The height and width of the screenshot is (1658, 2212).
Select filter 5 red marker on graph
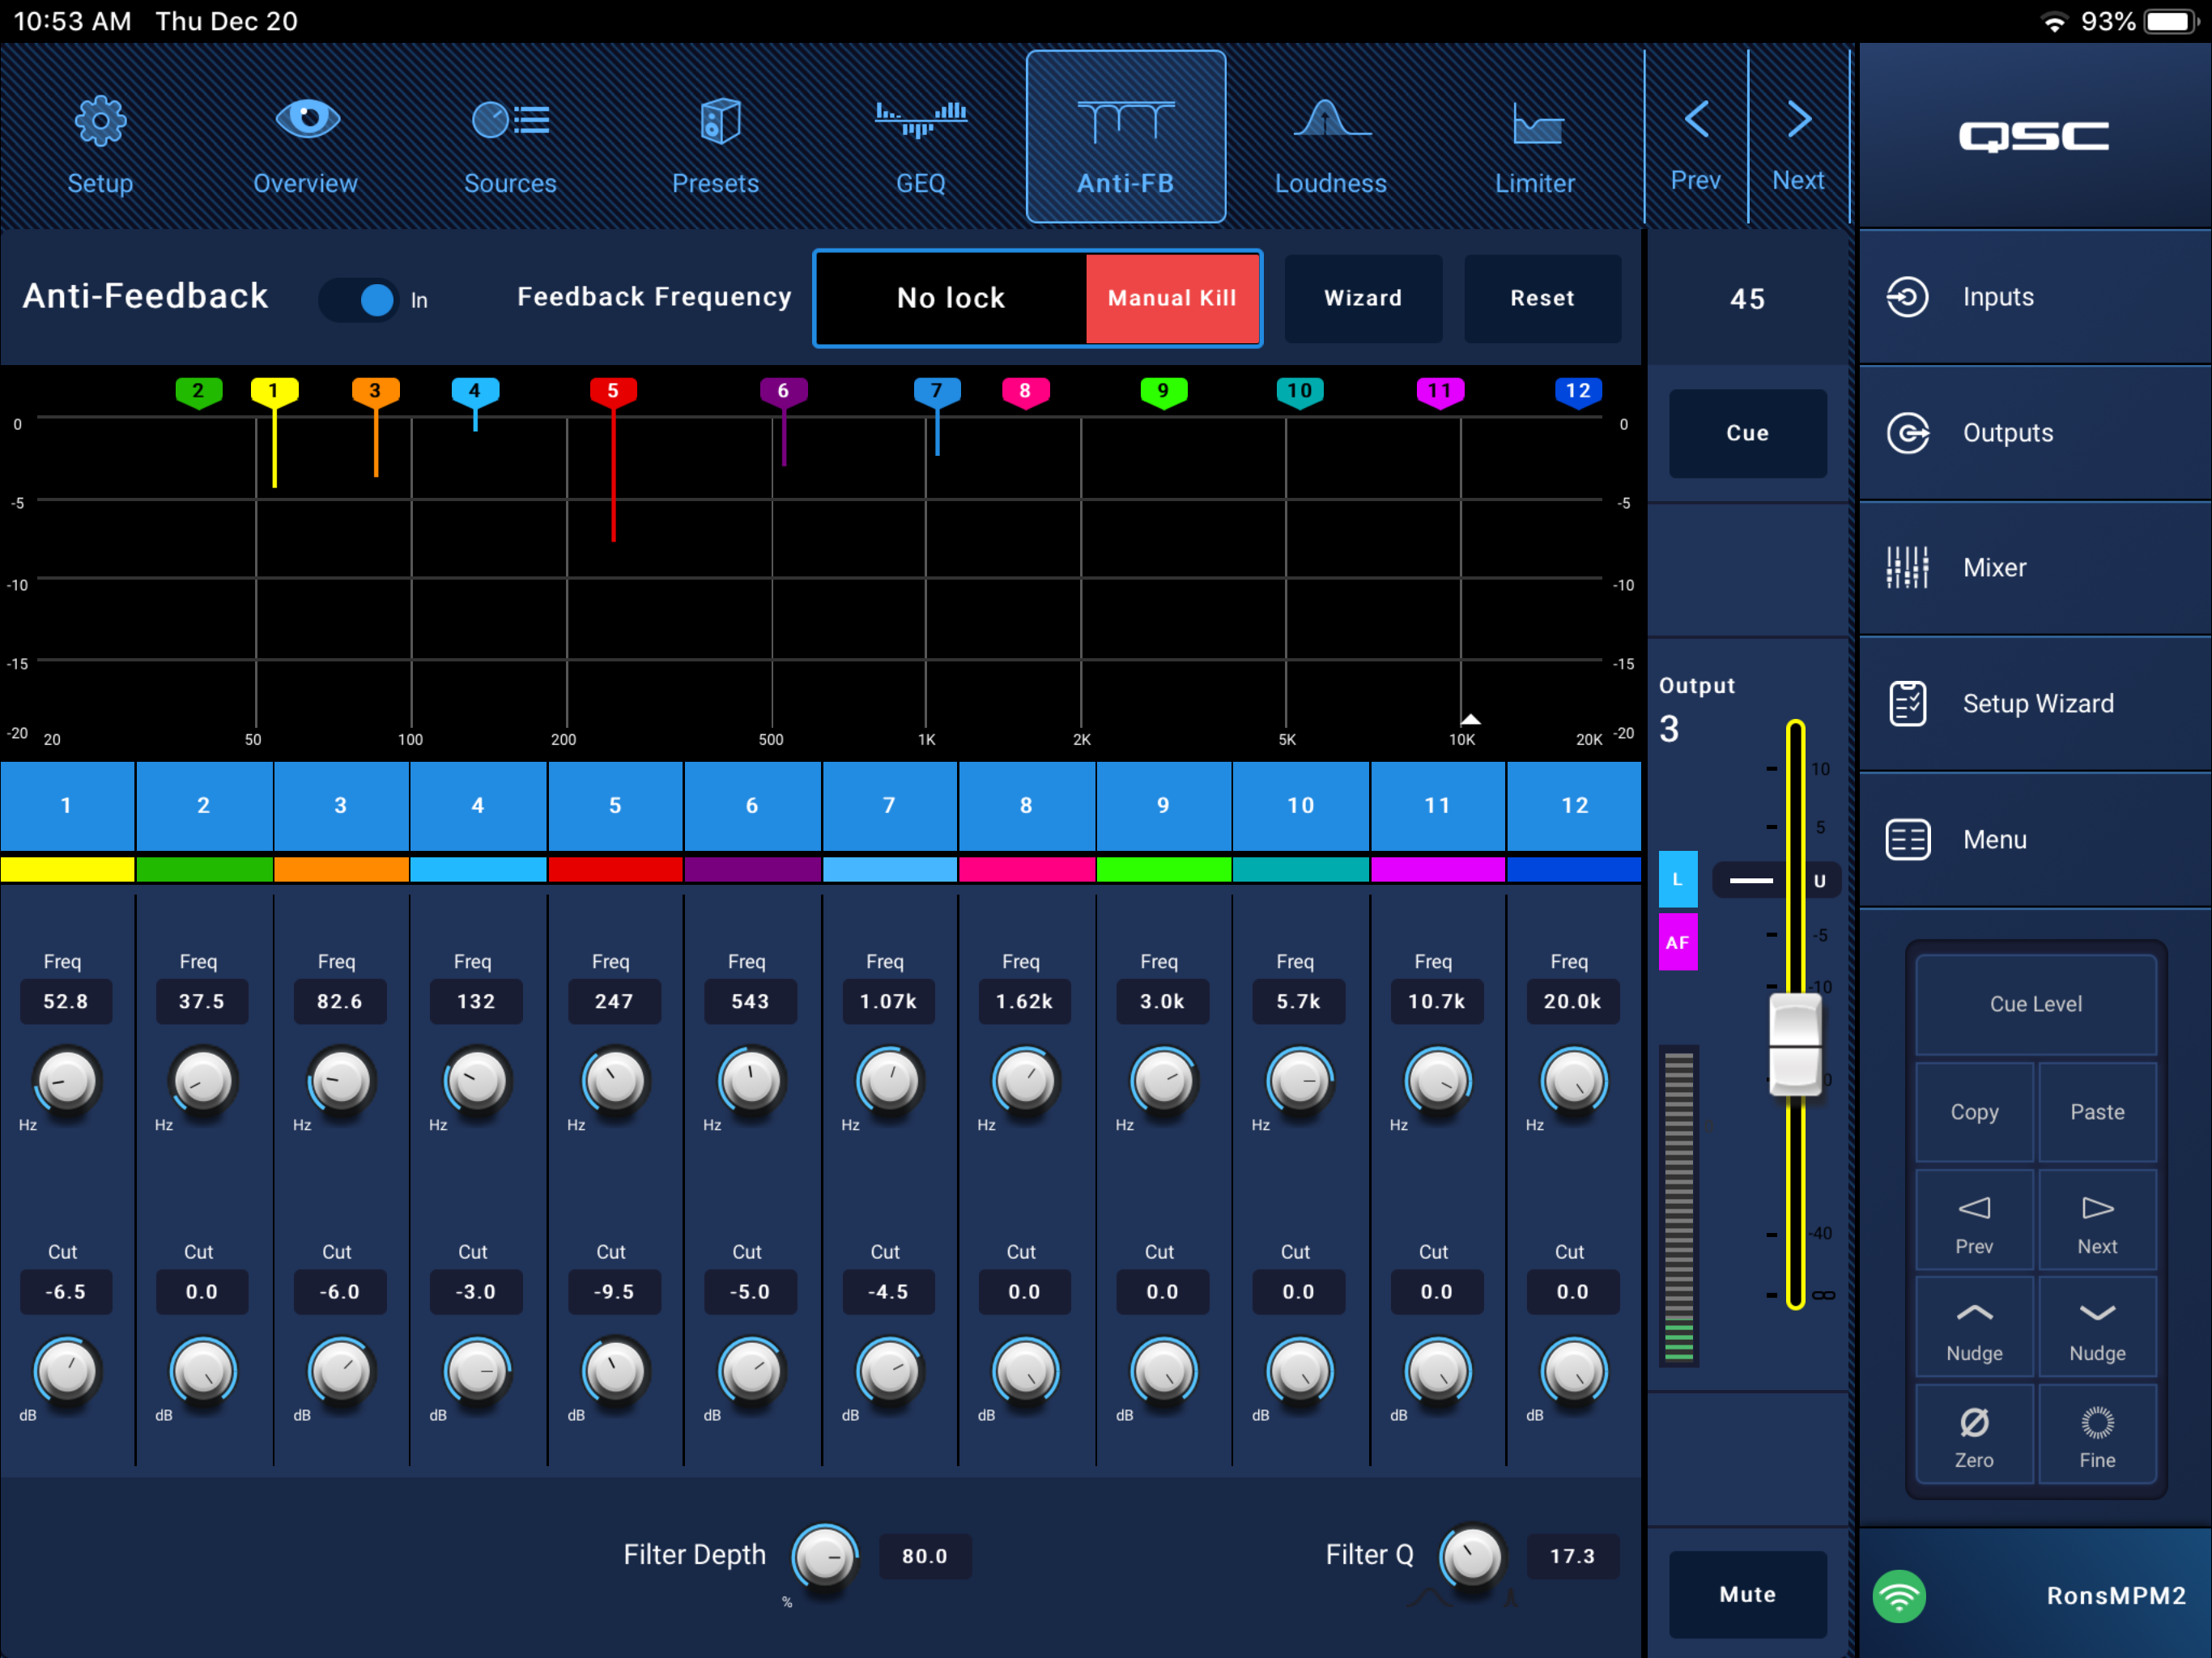point(613,391)
